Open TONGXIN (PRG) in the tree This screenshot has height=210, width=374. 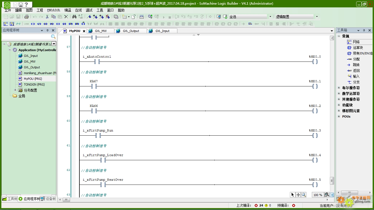(34, 84)
